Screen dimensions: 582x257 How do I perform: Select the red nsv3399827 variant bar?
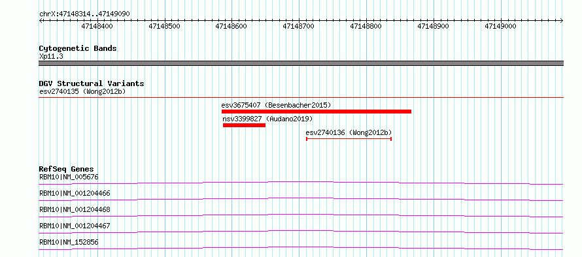point(244,125)
